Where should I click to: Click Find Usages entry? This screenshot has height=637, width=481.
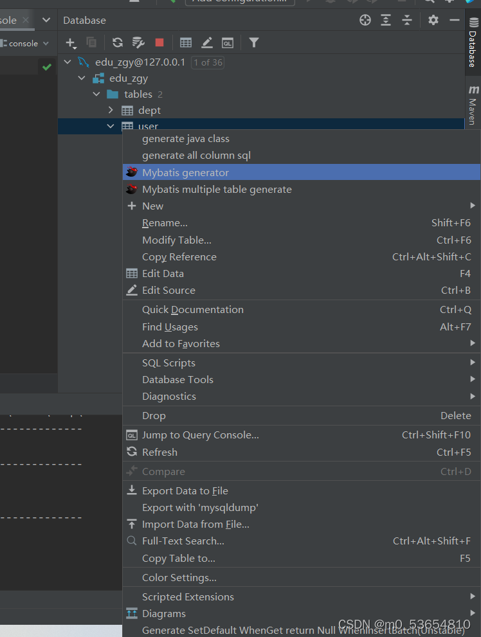click(x=302, y=327)
